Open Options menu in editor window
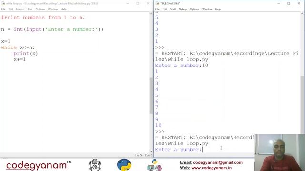The height and width of the screenshot is (171, 305). 40,9
